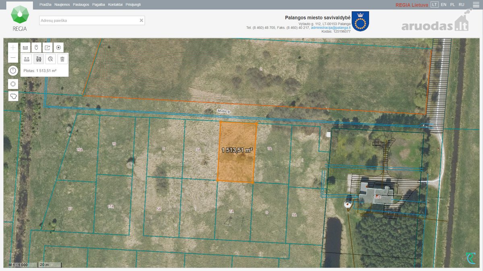
Task: Open the Naujienos menu item
Action: [x=62, y=4]
